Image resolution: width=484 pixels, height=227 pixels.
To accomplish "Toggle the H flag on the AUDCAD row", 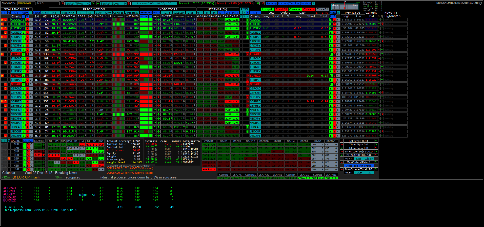I will tap(2, 20).
